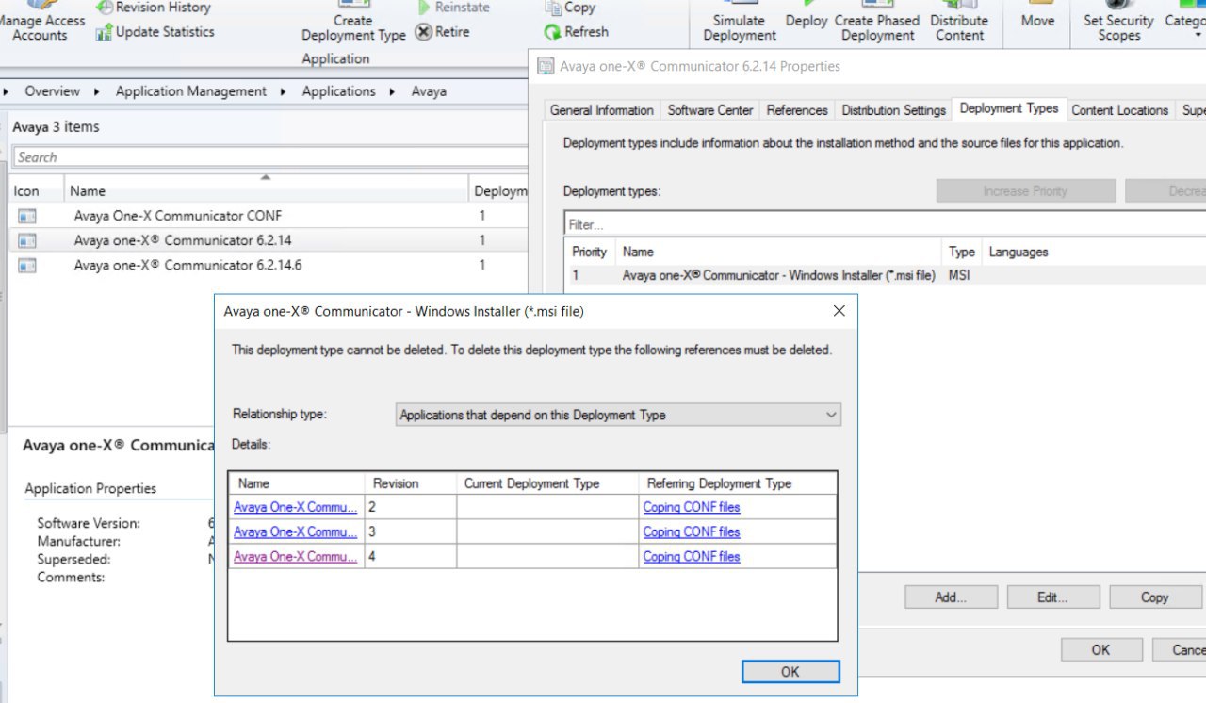This screenshot has height=703, width=1206.
Task: Switch to References tab
Action: click(x=797, y=110)
